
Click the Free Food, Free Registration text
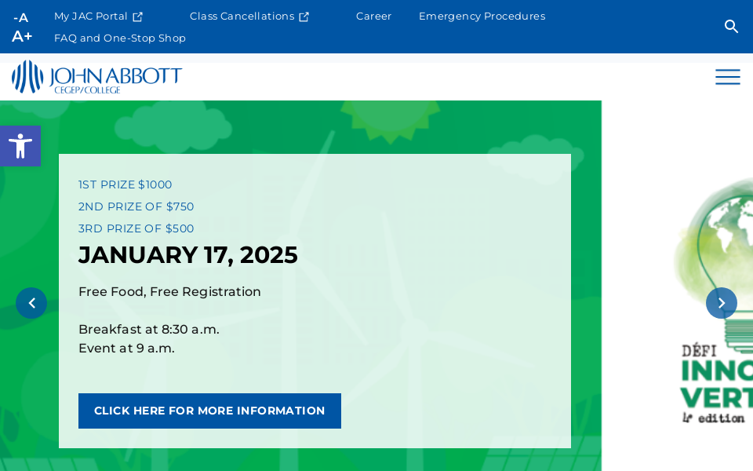[169, 292]
